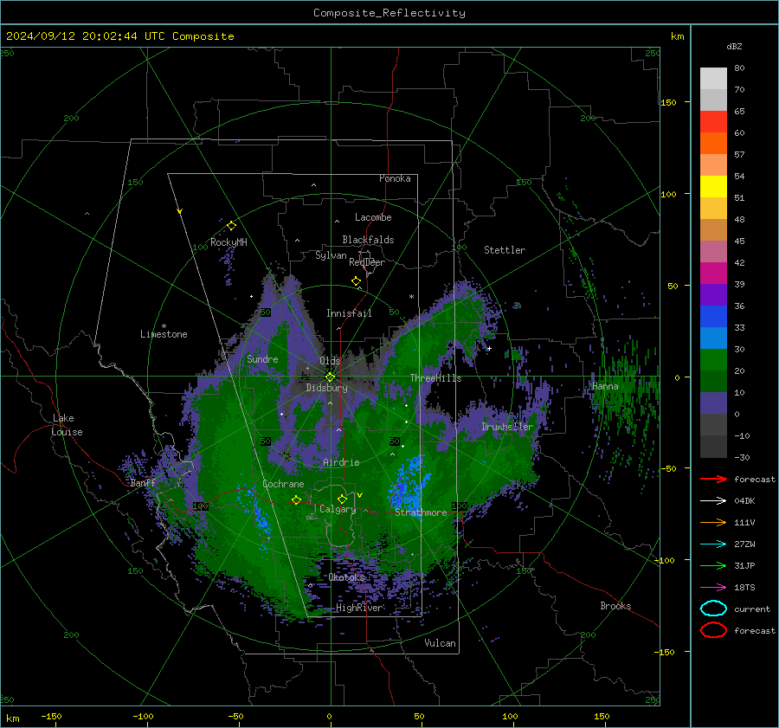Pick the magenta 39–42 dBZ swatch
Screen dimensions: 779x728
pyautogui.click(x=713, y=273)
